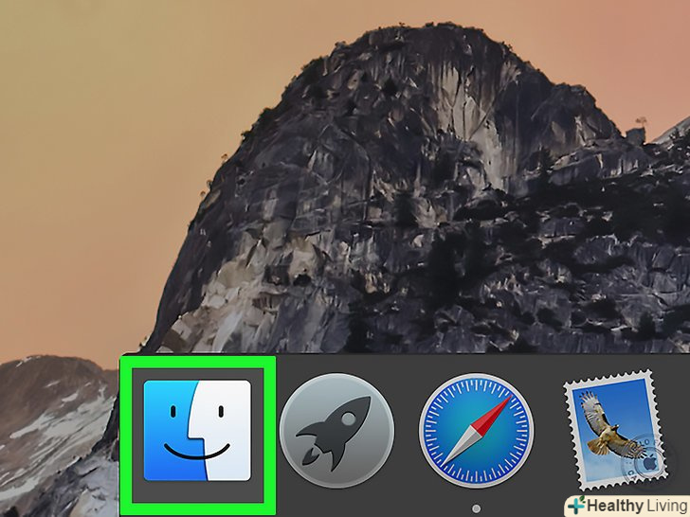Viewport: 690px width, 517px height.
Task: Open Finder from the Dock
Action: 197,431
